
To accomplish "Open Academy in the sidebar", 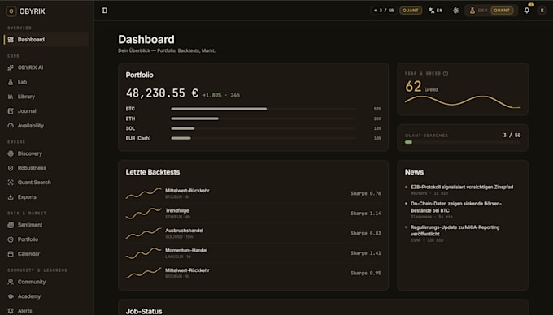I will 46,296.
